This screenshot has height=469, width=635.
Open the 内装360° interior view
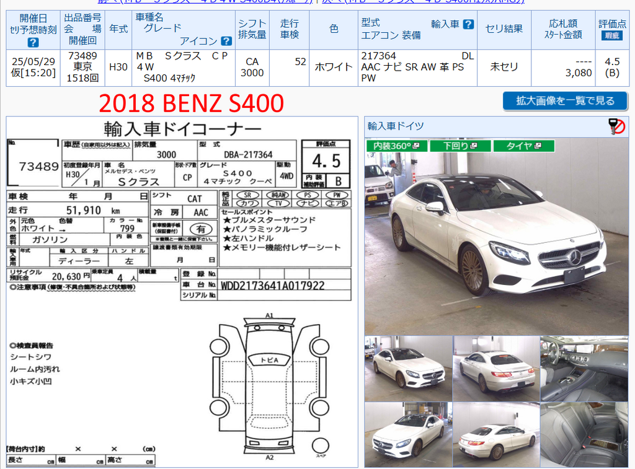tap(396, 146)
